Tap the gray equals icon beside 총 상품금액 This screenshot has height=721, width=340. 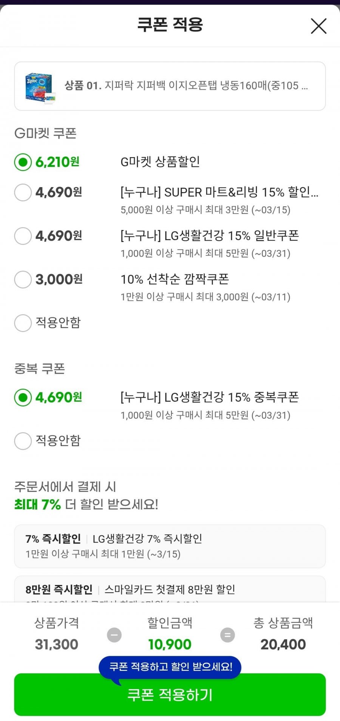tap(227, 635)
